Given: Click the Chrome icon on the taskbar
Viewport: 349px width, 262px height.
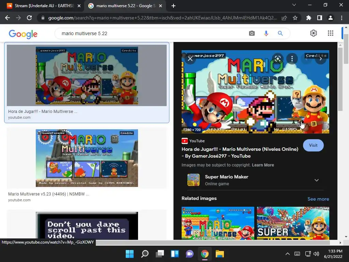Looking at the screenshot, I should pos(205,254).
